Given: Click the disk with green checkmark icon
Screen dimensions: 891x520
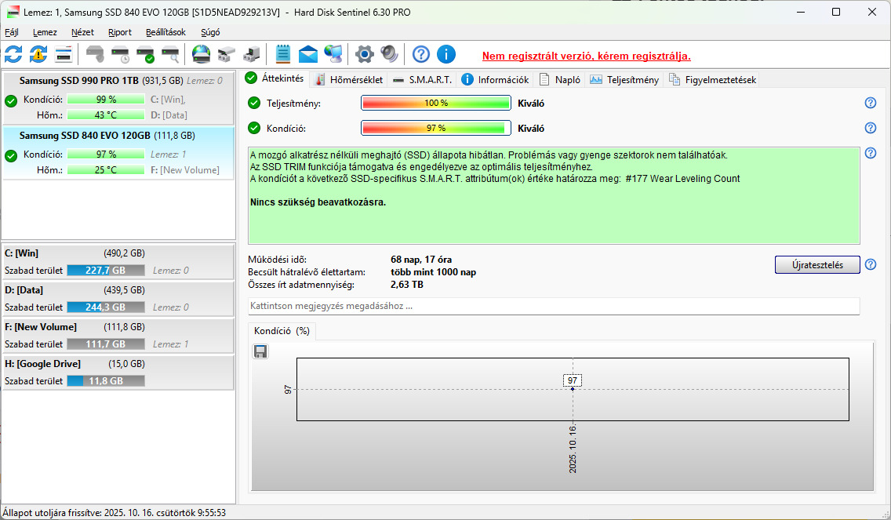Looking at the screenshot, I should point(145,55).
